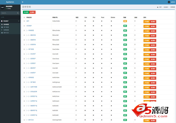Check the box for the 首页 row
The width and height of the screenshot is (176, 123).
tap(24, 21)
